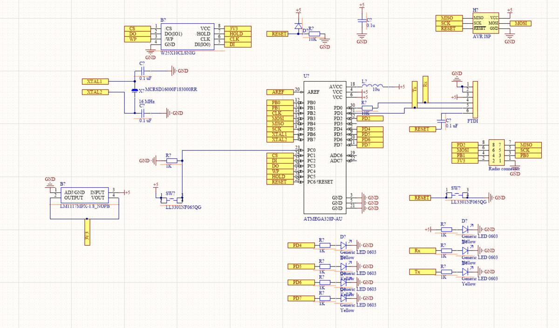
Task: Click the AVR ISP header component
Action: click(x=485, y=23)
